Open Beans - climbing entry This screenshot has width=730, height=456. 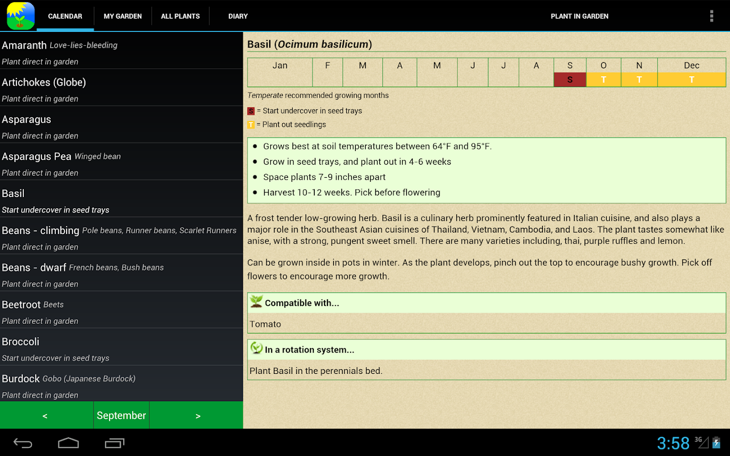click(x=122, y=236)
